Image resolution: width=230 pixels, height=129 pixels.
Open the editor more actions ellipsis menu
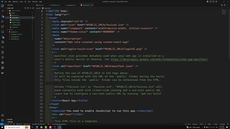[x=227, y=5]
